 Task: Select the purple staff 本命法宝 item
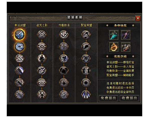[x=126, y=35]
